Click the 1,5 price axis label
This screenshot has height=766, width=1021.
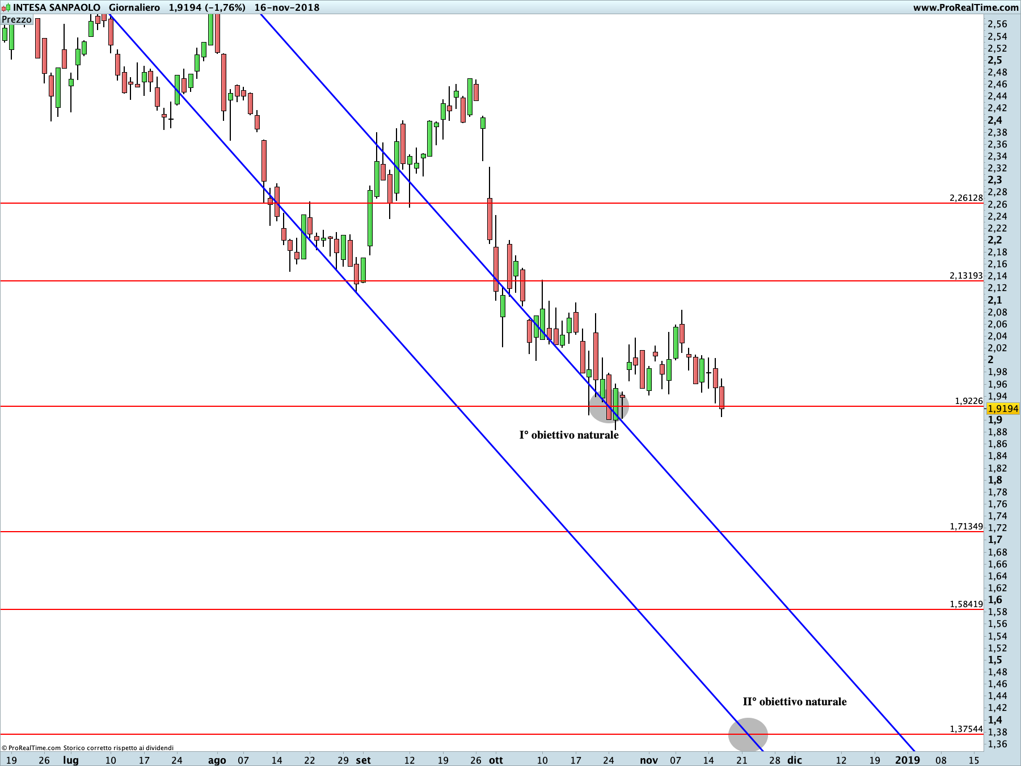[x=995, y=660]
